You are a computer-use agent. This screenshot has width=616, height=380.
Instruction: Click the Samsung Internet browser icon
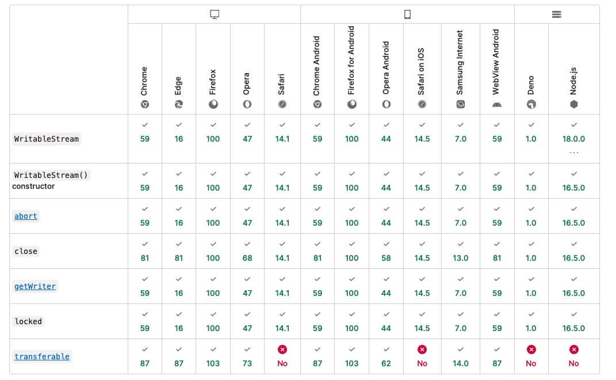460,104
